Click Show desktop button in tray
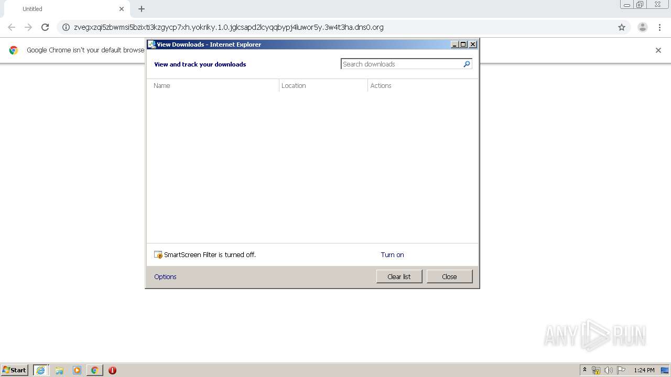This screenshot has height=377, width=671. [665, 370]
